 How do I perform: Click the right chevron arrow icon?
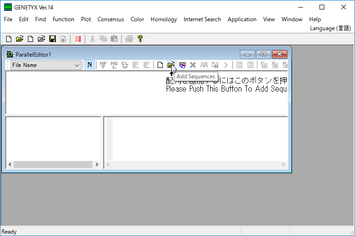pos(226,65)
